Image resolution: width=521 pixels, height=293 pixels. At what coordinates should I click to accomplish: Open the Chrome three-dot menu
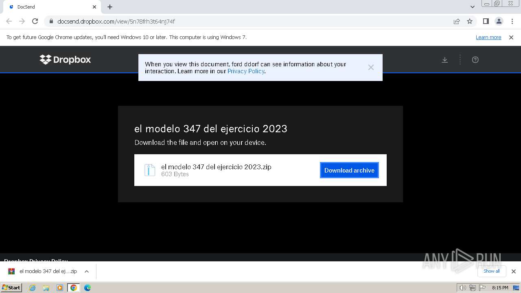[512, 21]
